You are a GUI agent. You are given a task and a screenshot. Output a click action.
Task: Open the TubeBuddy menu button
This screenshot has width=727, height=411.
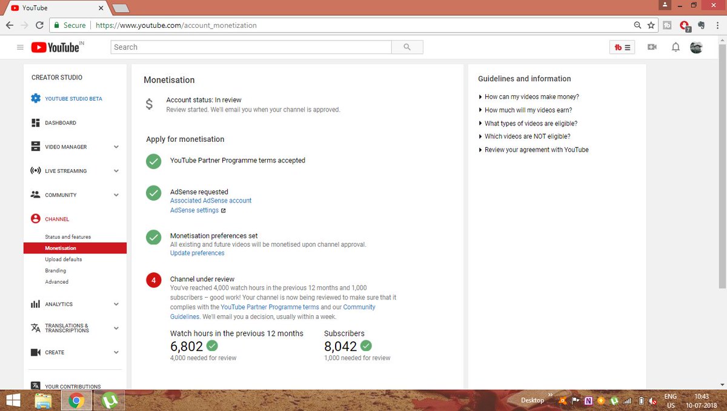pos(622,47)
